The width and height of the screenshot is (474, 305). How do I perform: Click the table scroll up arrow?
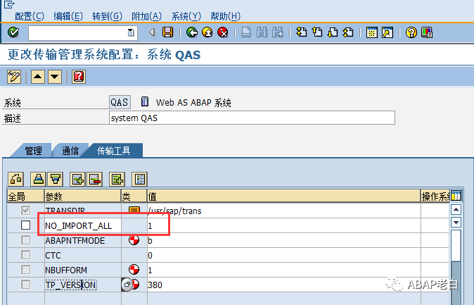(x=456, y=210)
